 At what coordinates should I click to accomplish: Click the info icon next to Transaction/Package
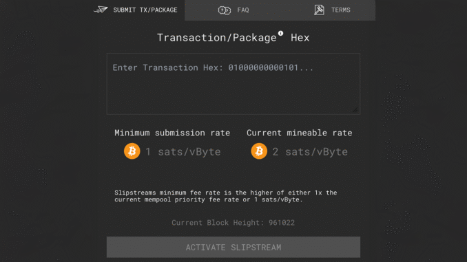(280, 33)
